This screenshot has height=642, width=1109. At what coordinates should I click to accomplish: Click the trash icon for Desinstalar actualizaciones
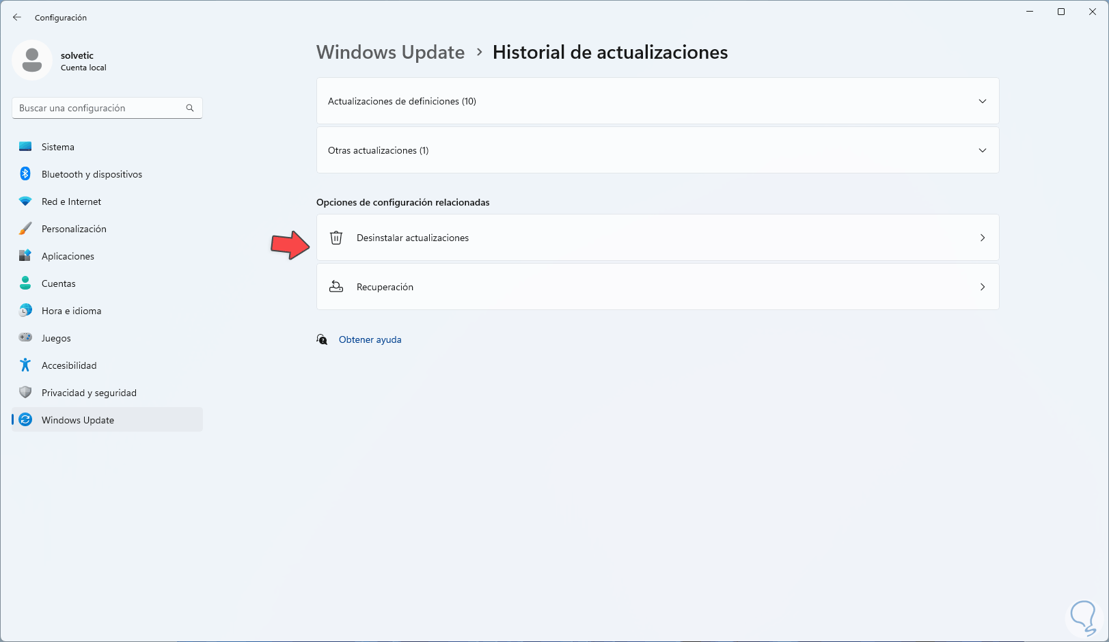tap(336, 238)
